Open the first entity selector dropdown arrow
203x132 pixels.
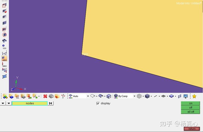coord(3,103)
